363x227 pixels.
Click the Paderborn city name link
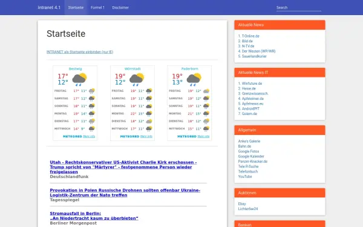pos(189,69)
